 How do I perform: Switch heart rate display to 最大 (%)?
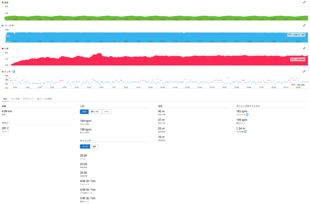point(95,112)
